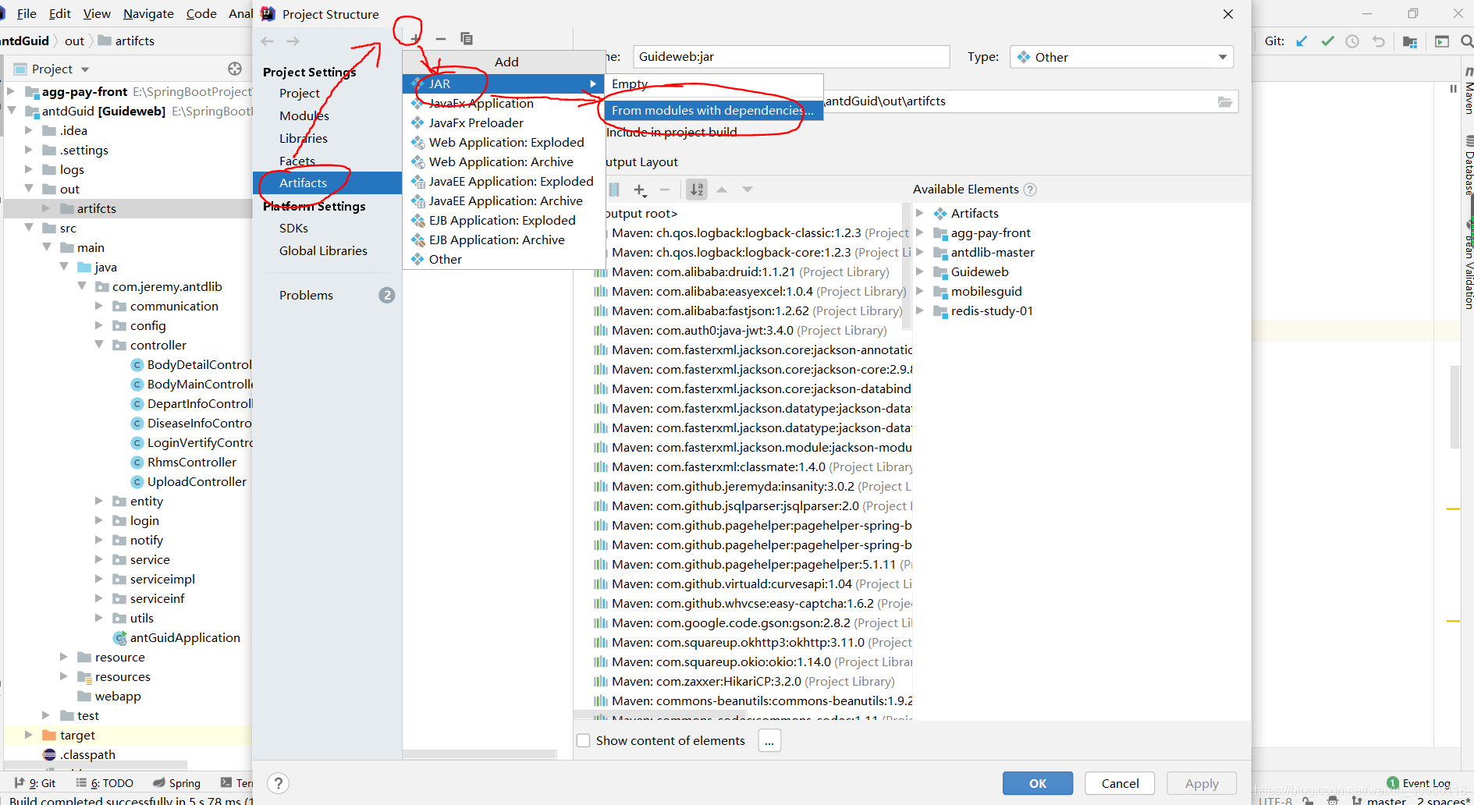Open the Type dropdown showing Other
This screenshot has height=805, width=1474.
pyautogui.click(x=1121, y=57)
